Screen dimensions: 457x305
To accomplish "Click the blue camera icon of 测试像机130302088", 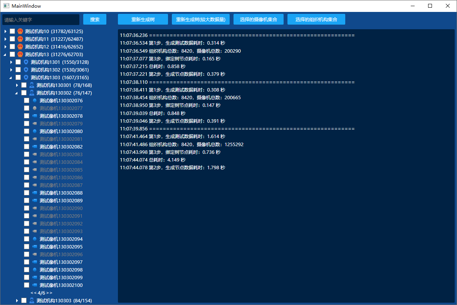I will pos(35,193).
